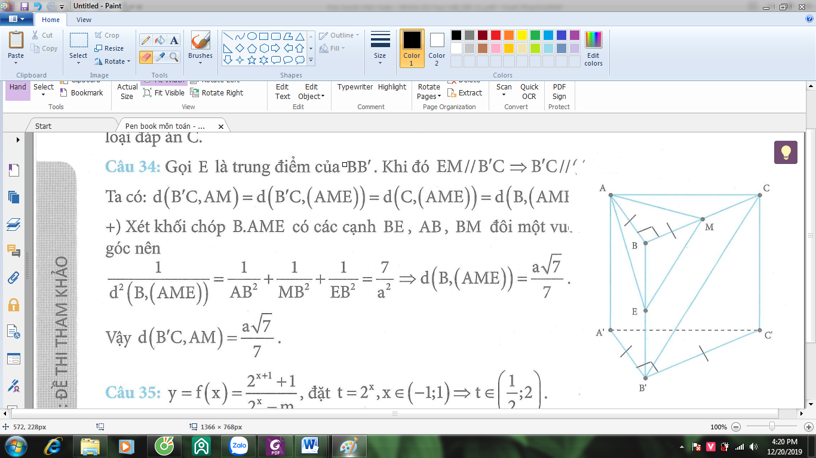Click the Save icon in title bar

[24, 6]
